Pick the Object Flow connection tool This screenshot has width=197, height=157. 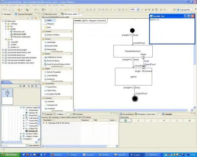pos(52,90)
